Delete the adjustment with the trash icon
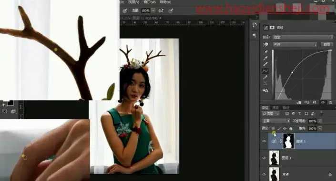 tap(330, 102)
